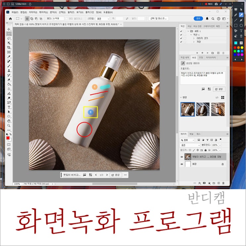Open the layer filter 종류 dropdown

187,140
